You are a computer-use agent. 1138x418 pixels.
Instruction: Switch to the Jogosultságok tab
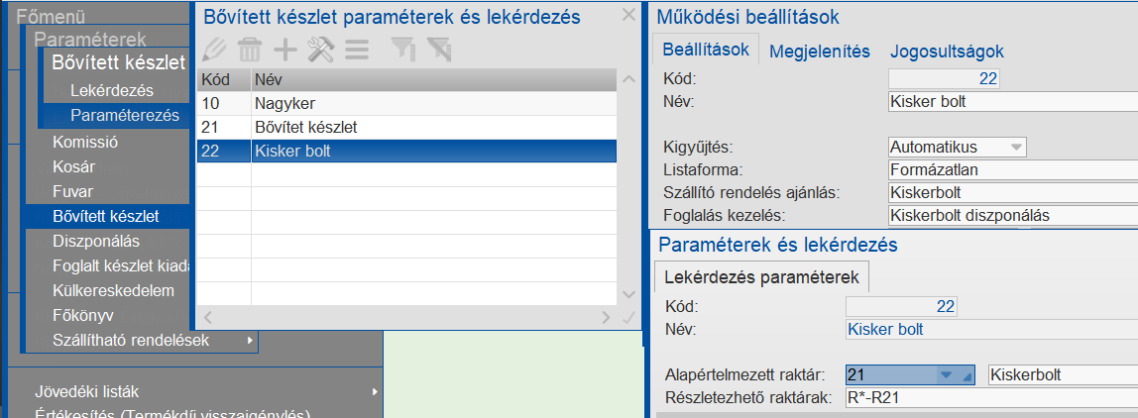[x=947, y=52]
